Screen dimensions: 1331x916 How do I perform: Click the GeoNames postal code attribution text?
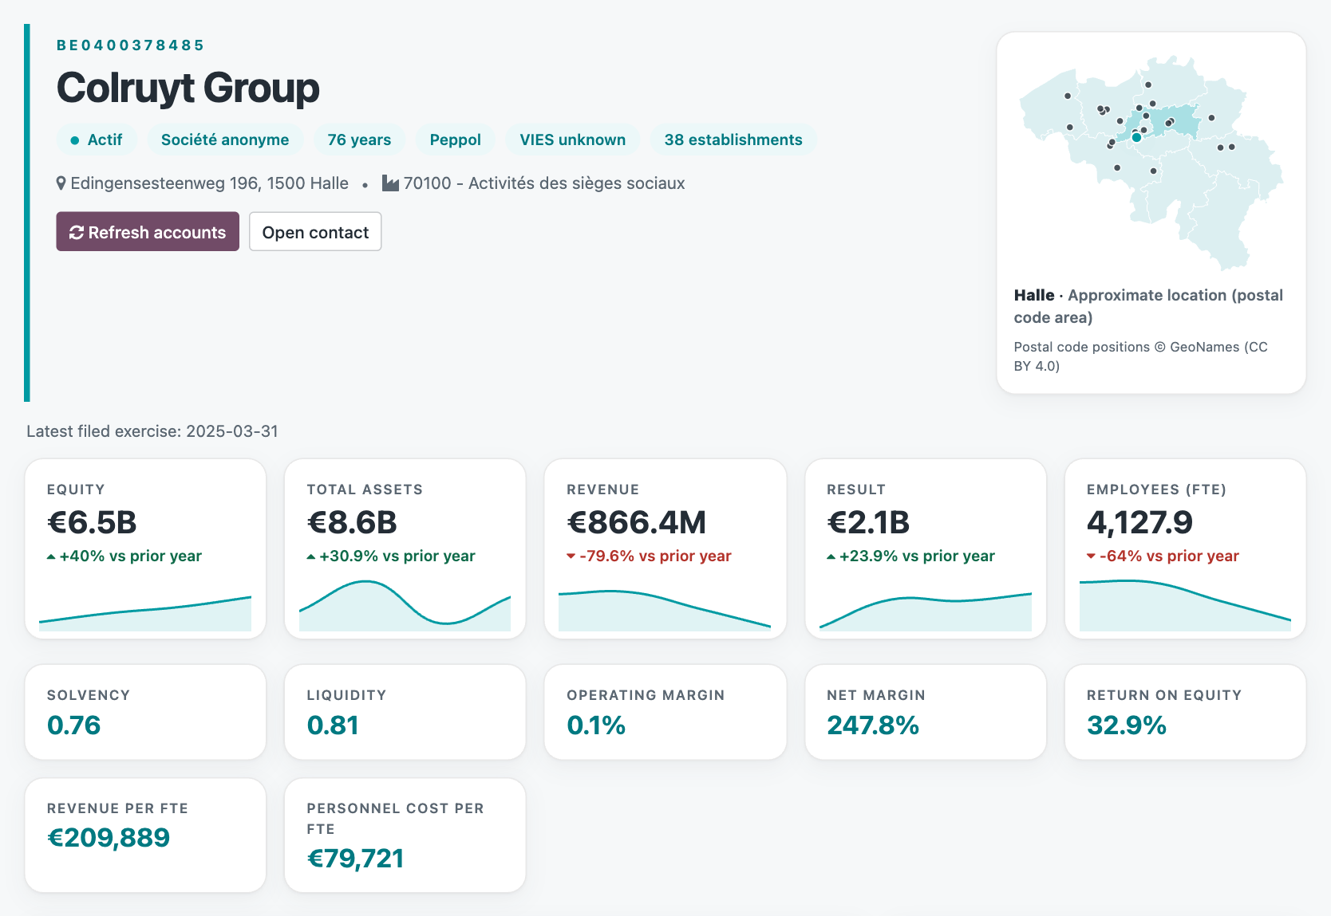pos(1141,356)
